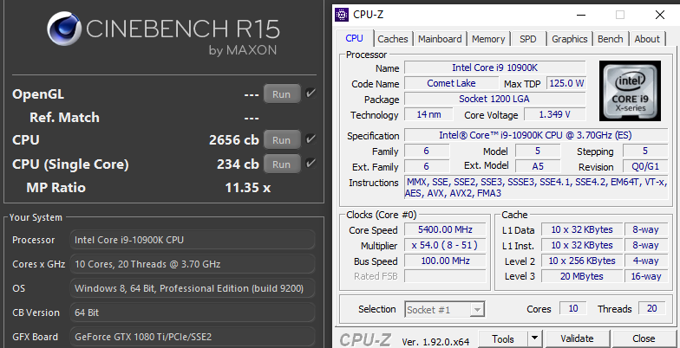The image size is (680, 348).
Task: Click the Level 3 value 20 MBytes
Action: [581, 276]
